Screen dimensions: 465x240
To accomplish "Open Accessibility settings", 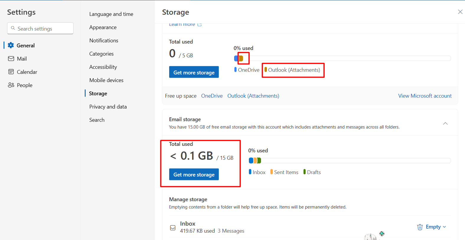I will pos(103,67).
